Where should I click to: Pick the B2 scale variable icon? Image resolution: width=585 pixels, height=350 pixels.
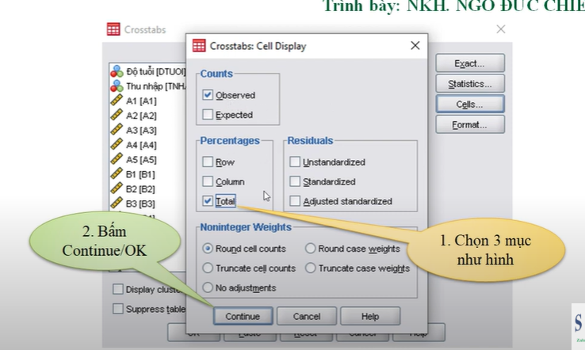click(117, 188)
